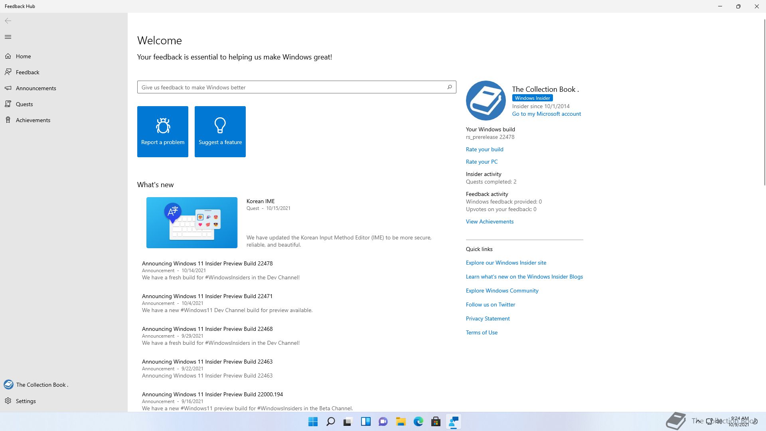The height and width of the screenshot is (431, 766).
Task: Open announcement for Build 22468
Action: point(207,329)
